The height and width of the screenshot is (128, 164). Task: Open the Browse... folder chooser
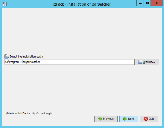pyautogui.click(x=147, y=62)
